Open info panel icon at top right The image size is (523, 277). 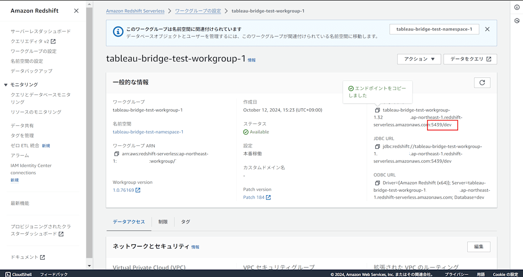click(x=517, y=8)
